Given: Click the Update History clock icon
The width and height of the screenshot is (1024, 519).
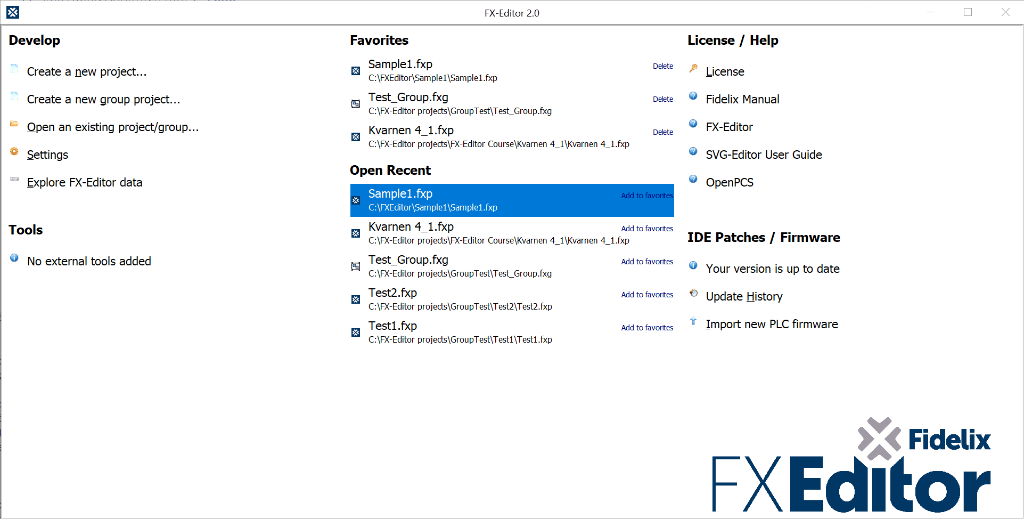Looking at the screenshot, I should tap(693, 293).
